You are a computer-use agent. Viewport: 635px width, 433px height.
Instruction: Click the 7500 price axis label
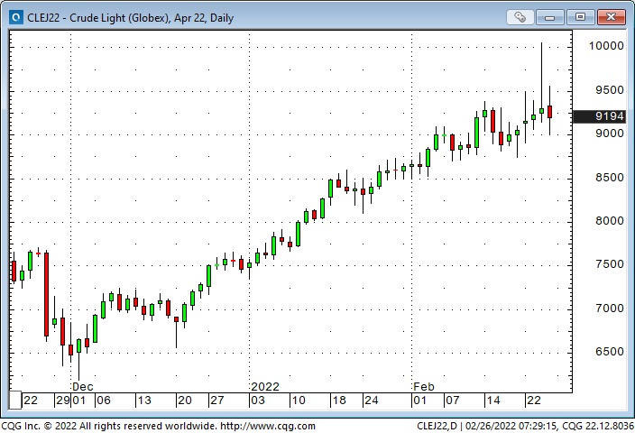pyautogui.click(x=610, y=264)
